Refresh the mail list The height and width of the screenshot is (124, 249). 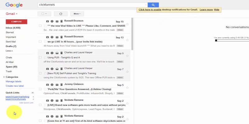(61, 14)
